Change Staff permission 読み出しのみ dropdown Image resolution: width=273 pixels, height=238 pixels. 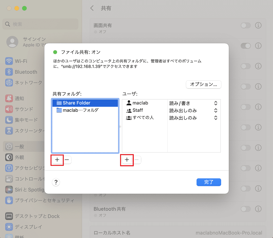pyautogui.click(x=194, y=111)
